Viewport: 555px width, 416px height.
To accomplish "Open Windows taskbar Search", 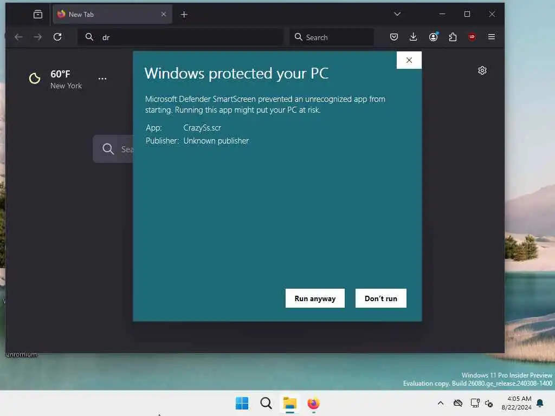I will click(266, 403).
